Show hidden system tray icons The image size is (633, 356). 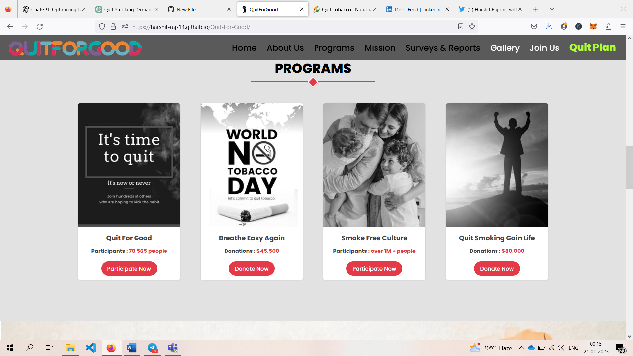pos(521,348)
